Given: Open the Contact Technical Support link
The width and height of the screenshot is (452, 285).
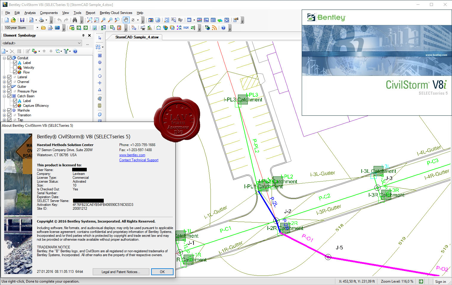Looking at the screenshot, I should point(139,160).
